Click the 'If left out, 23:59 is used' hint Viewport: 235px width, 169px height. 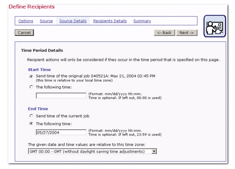(x=140, y=134)
